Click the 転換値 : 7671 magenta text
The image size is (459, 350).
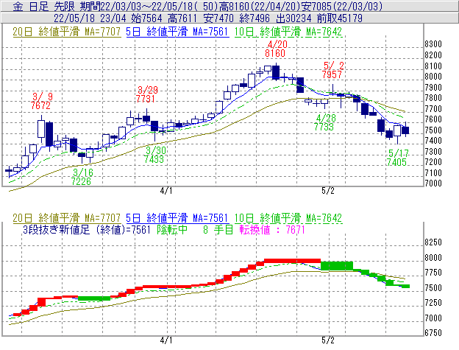coord(272,229)
